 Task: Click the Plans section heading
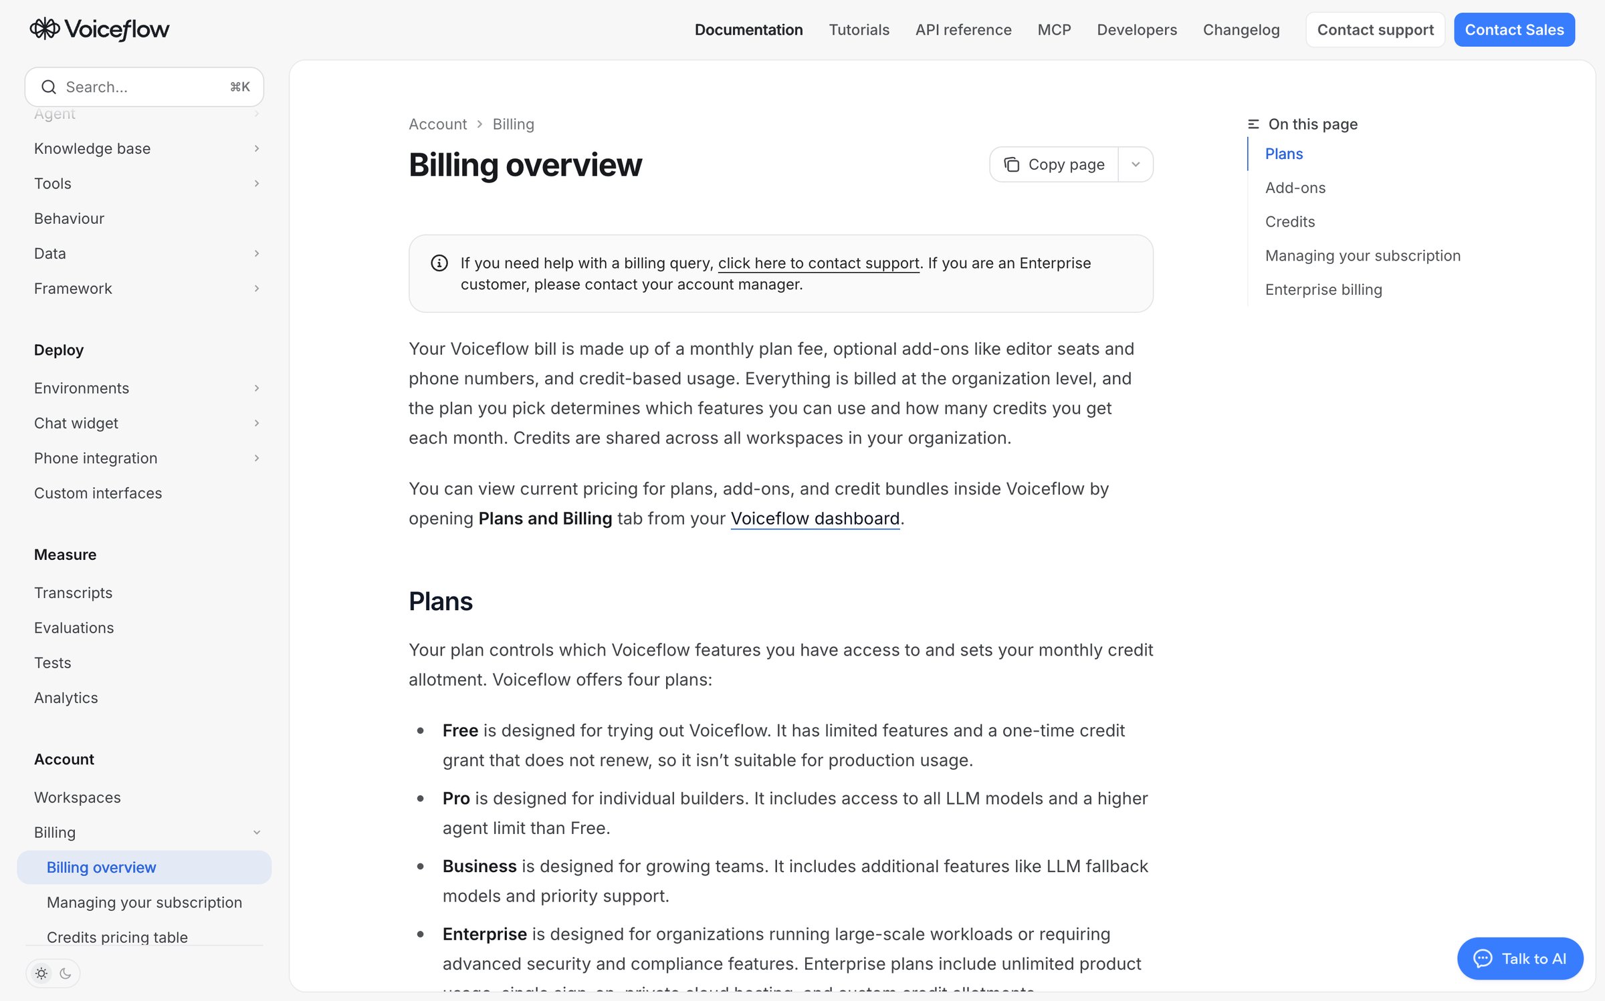[441, 601]
